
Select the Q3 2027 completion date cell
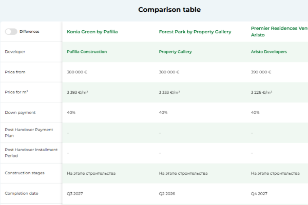point(75,193)
